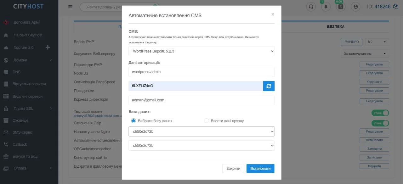Click the CityHost logo
Image resolution: width=403 pixels, height=184 pixels.
pos(28,6)
